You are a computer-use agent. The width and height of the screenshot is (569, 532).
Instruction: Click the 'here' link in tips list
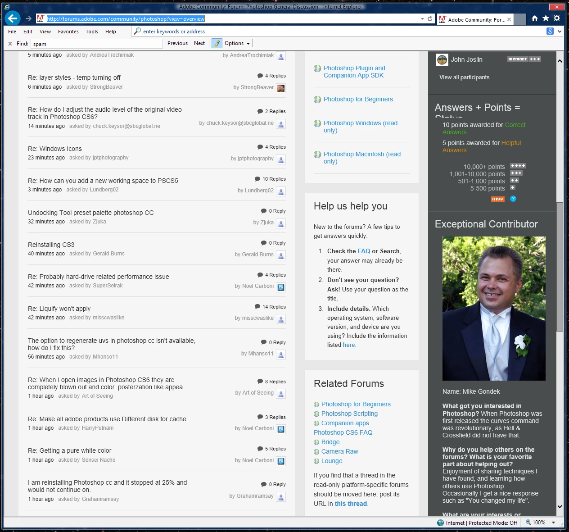349,345
